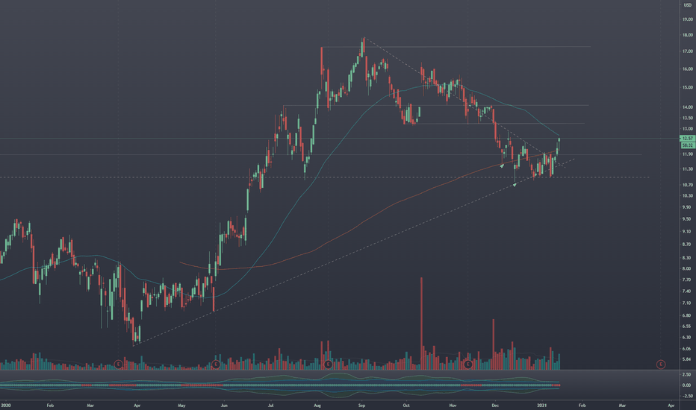The image size is (696, 410).
Task: Click the 7.10 price axis label
Action: tap(688, 303)
